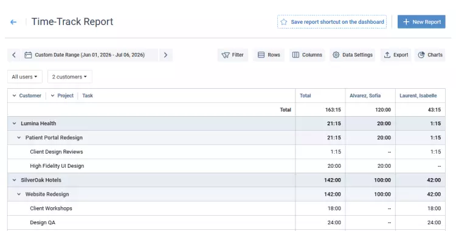Click High Fidelity UI Design total 20:00
The height and width of the screenshot is (231, 456).
tap(334, 166)
